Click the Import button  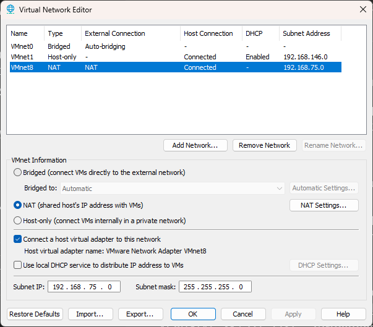[x=90, y=314]
